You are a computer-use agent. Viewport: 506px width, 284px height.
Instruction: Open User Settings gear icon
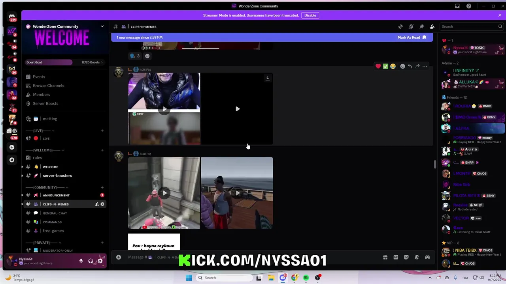(100, 261)
